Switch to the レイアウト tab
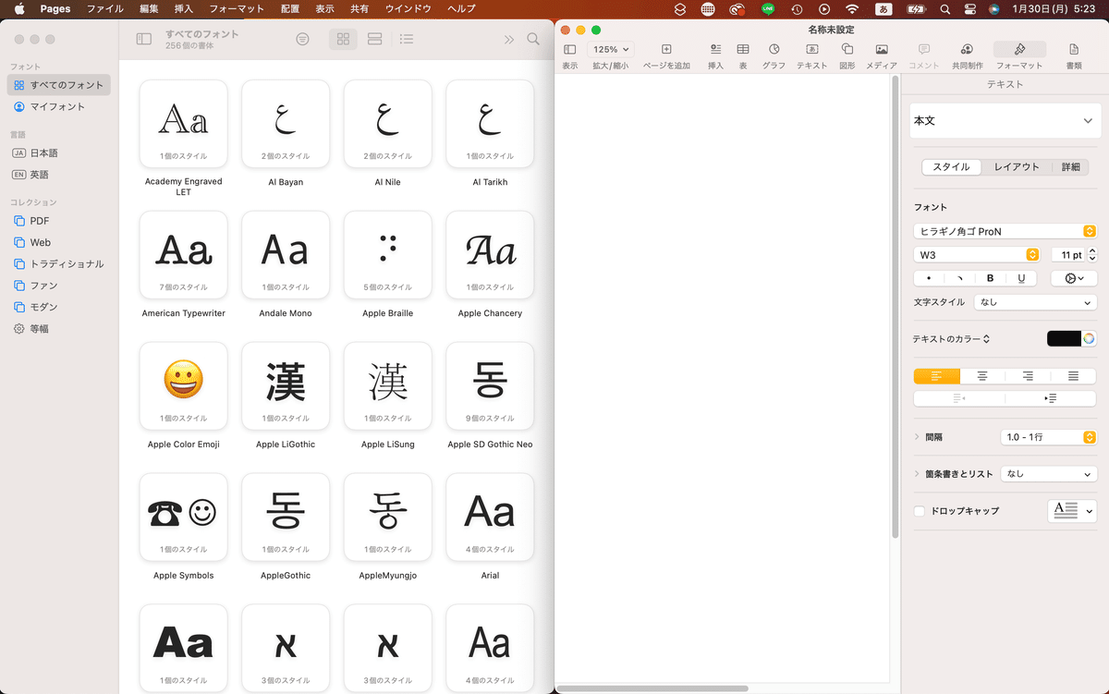Screen dimensions: 1109x694 coord(1017,167)
